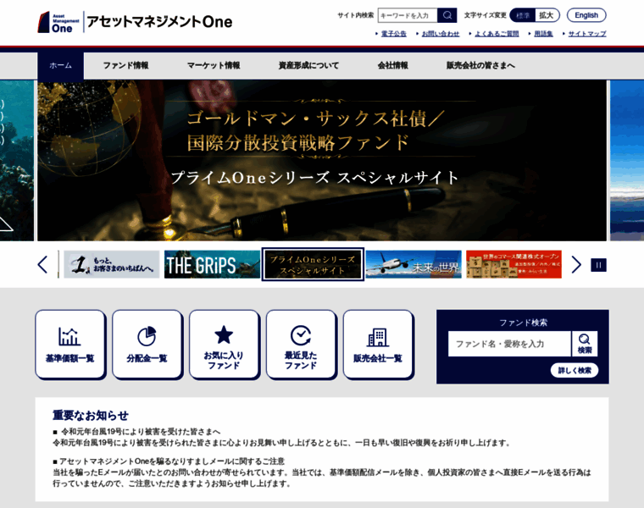Pause the banner carousel

pos(598,265)
